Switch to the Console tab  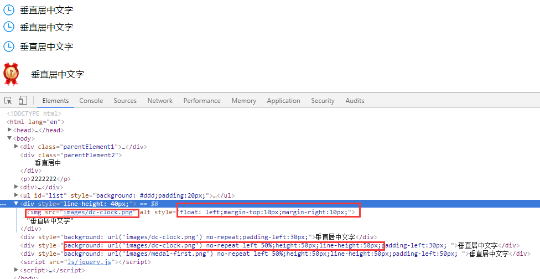coord(91,101)
